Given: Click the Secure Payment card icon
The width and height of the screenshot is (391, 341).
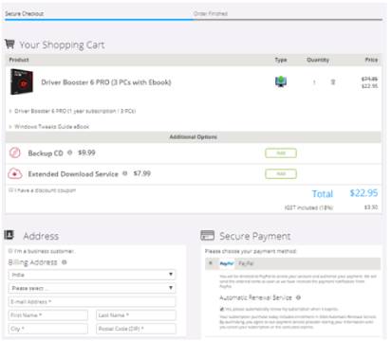Looking at the screenshot, I should pos(208,235).
